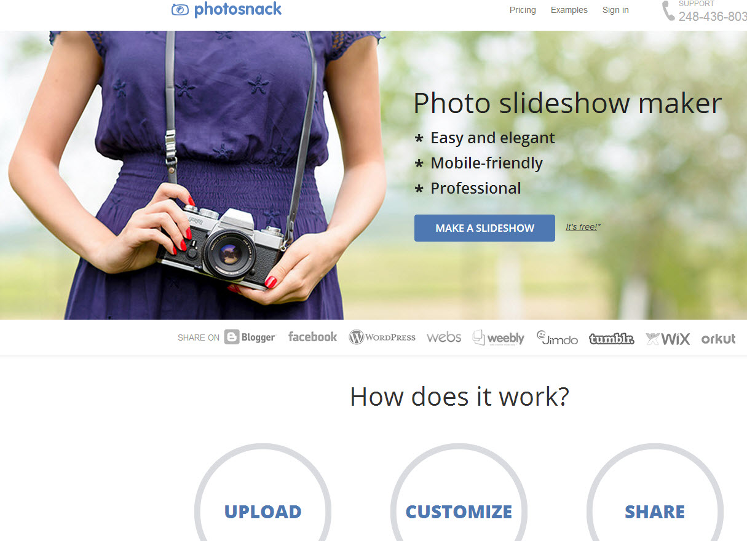Click the PhotoSnack camera logo icon
This screenshot has height=541, width=747.
click(180, 9)
